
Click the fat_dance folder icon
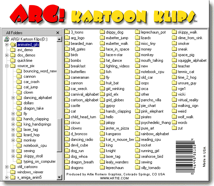[x=102, y=60]
